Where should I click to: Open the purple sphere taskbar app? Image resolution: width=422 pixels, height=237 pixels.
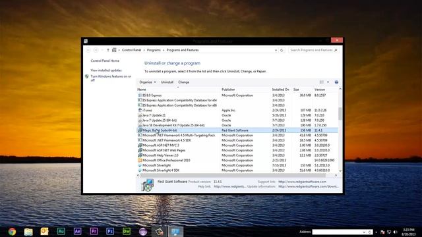click(x=143, y=231)
